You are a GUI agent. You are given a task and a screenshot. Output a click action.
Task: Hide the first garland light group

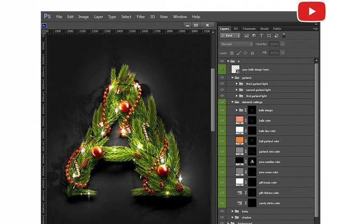[x=222, y=96]
